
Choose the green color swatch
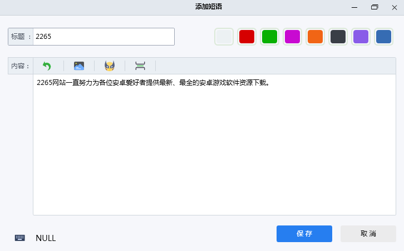[x=269, y=37]
